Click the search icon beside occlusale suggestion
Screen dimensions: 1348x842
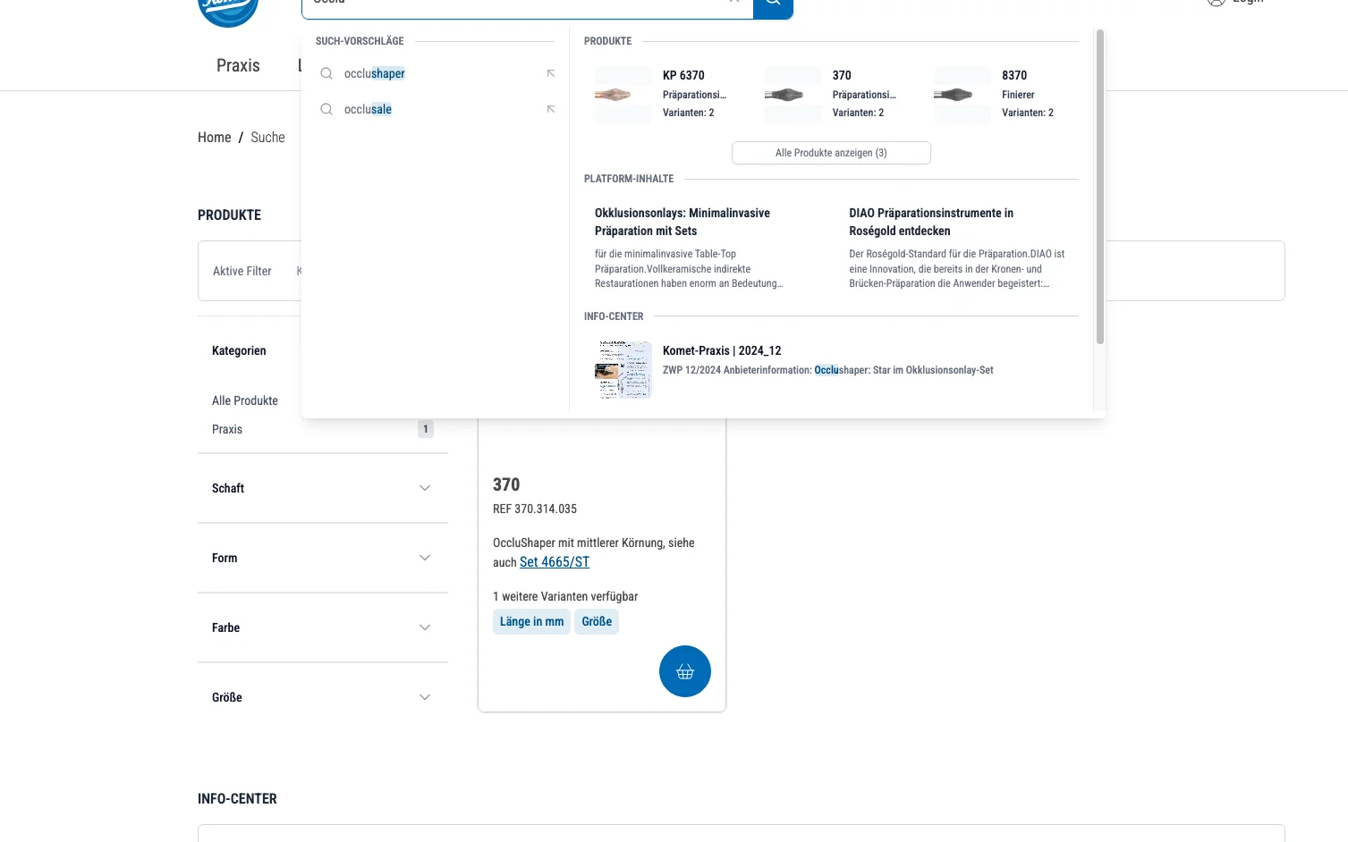(326, 109)
